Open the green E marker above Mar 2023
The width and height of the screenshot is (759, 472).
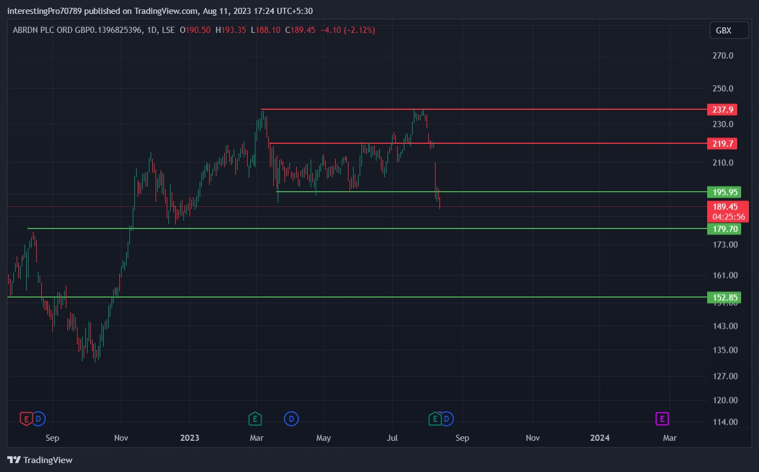[x=255, y=419]
